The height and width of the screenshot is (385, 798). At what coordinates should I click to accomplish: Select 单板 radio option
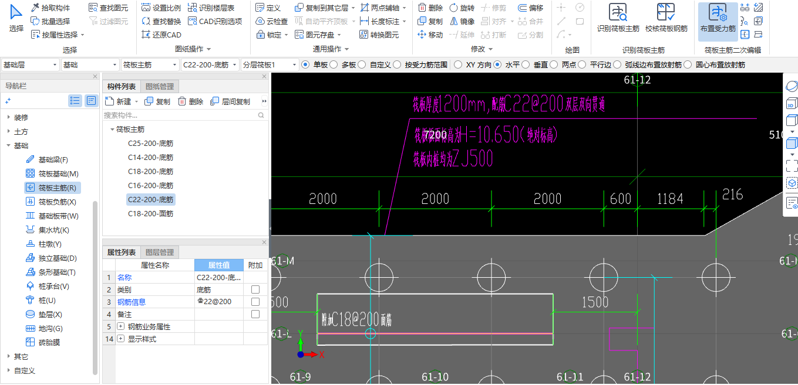point(305,65)
